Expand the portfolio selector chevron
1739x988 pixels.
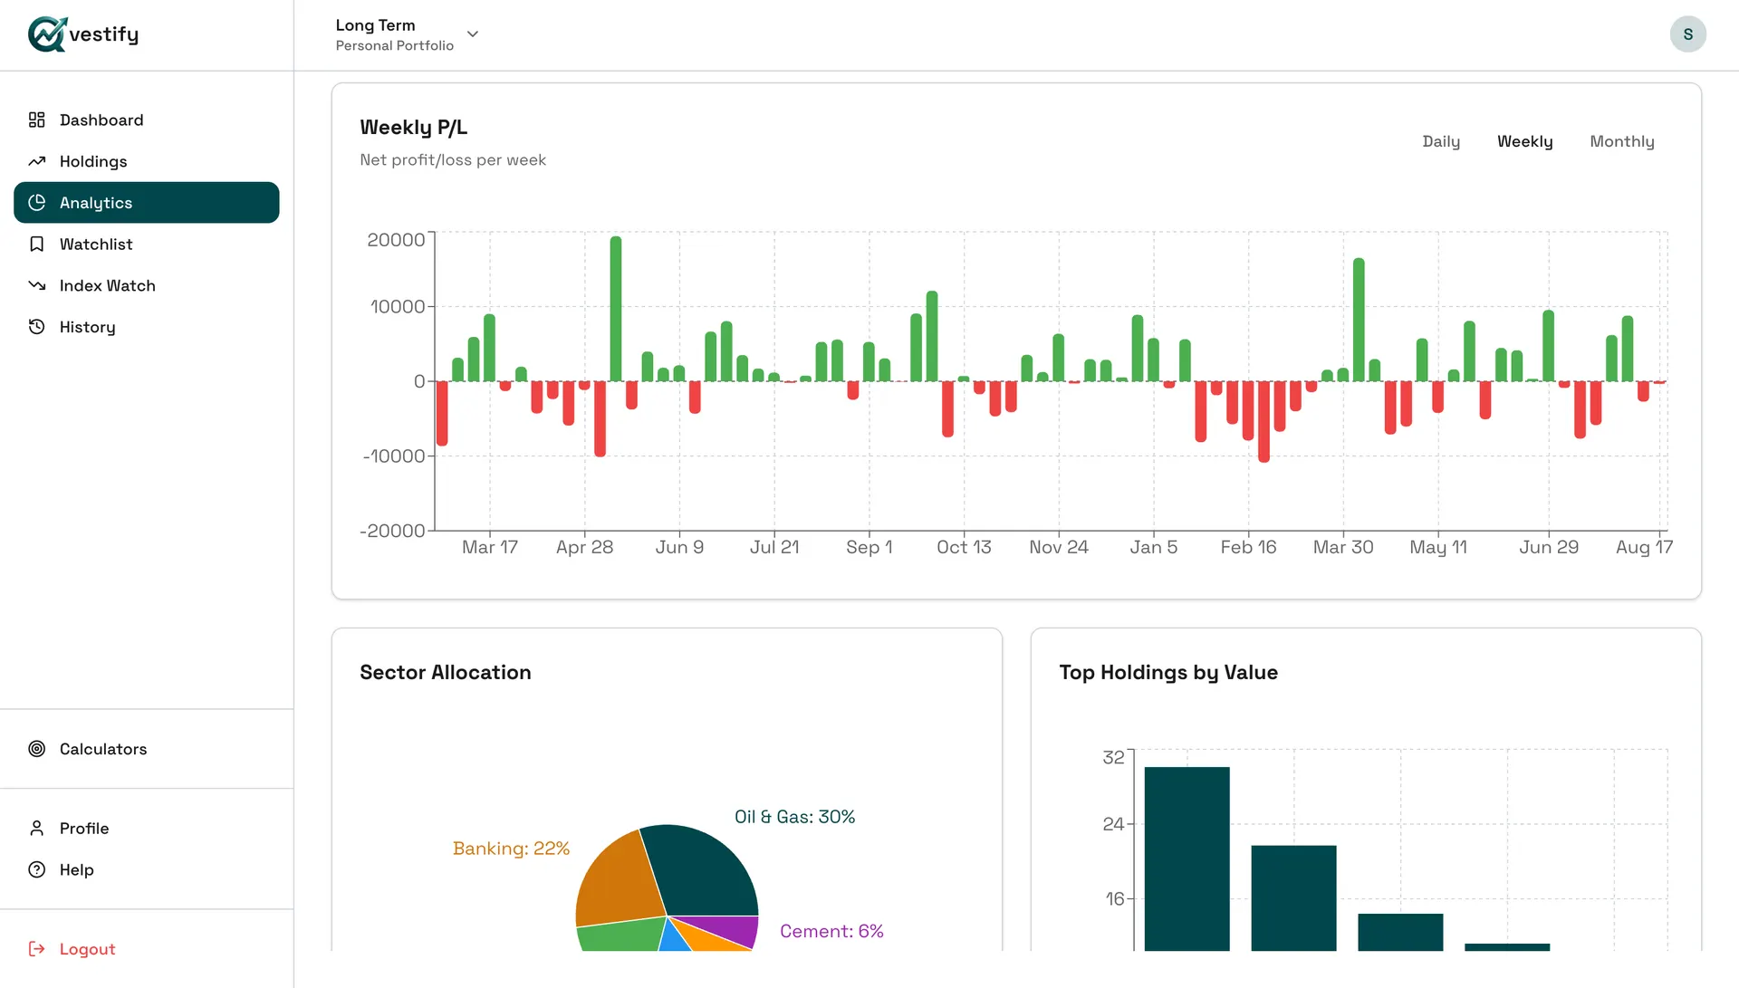[x=472, y=34]
